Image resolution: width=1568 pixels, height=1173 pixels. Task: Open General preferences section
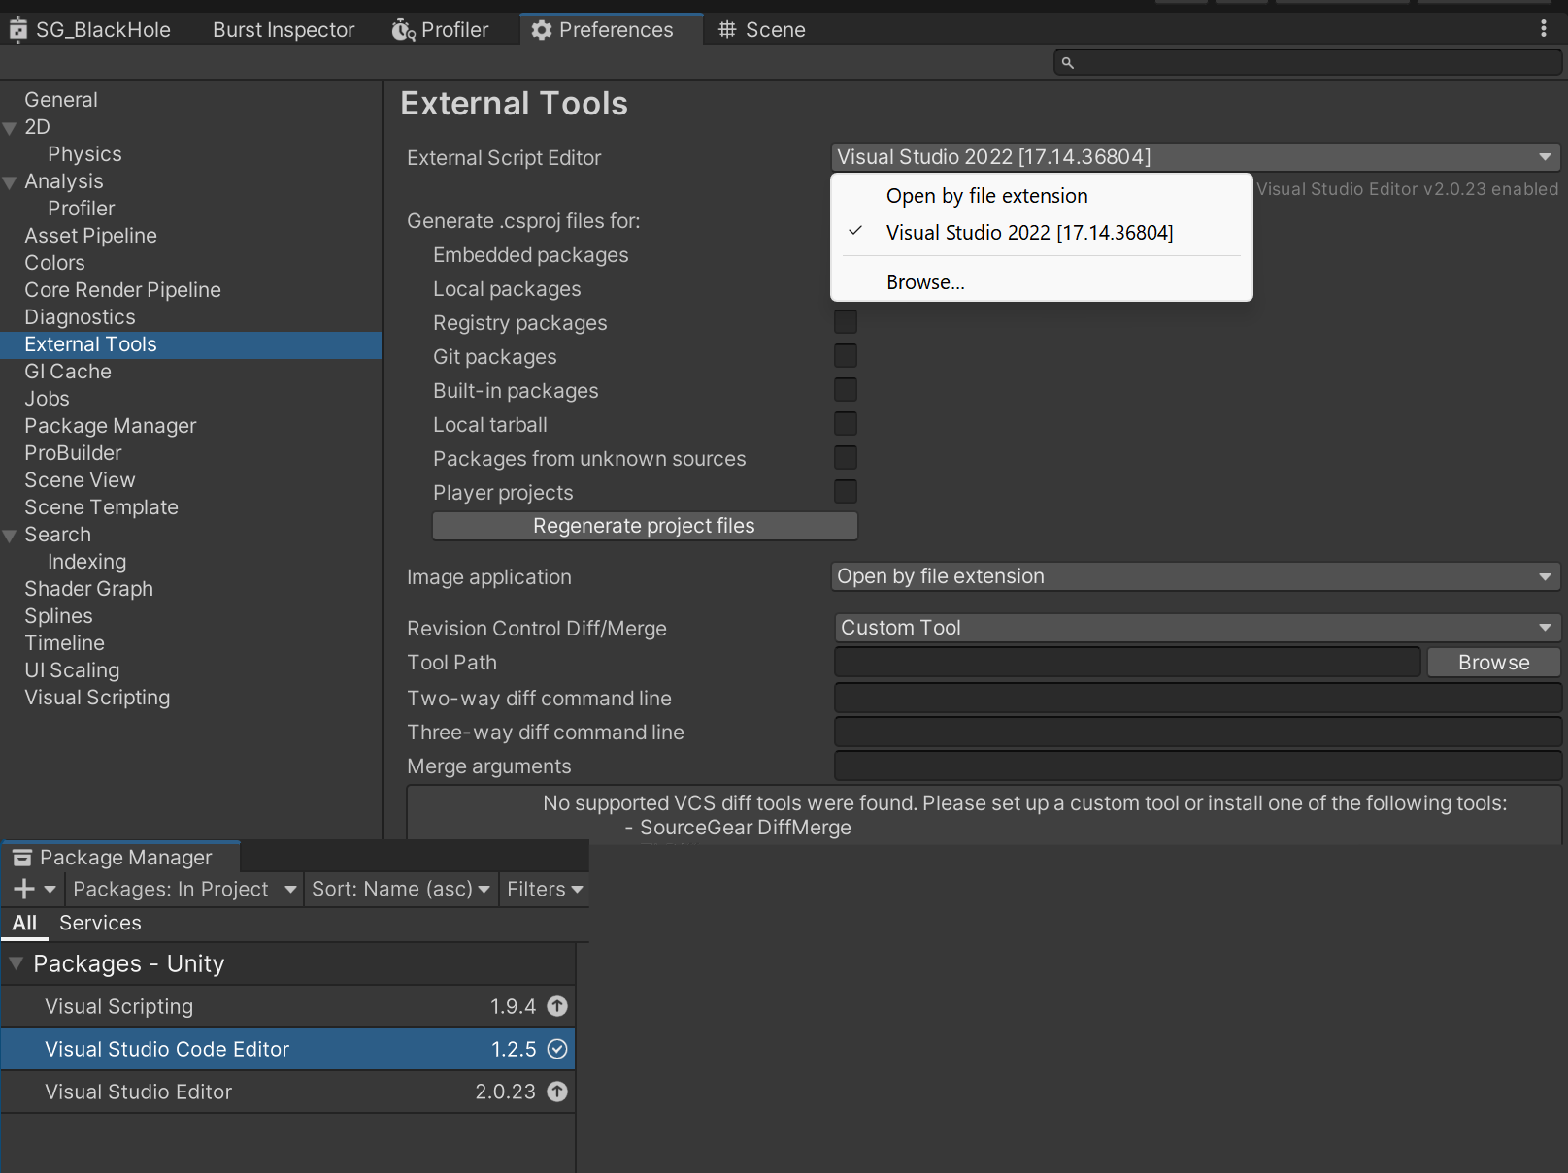click(190, 100)
